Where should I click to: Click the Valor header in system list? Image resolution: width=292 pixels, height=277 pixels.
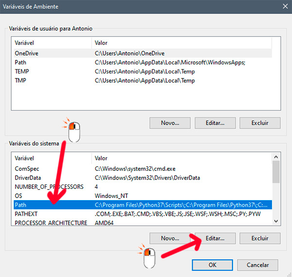coord(182,158)
